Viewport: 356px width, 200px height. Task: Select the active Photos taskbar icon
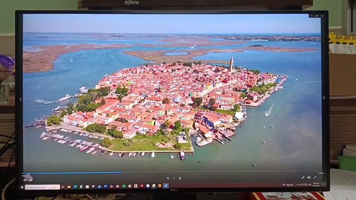coord(166,186)
